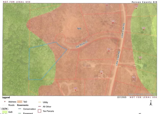Image resolution: width=160 pixels, height=114 pixels.
Task: Click the Tax Parcels legend square symbol
Action: pyautogui.click(x=39, y=111)
